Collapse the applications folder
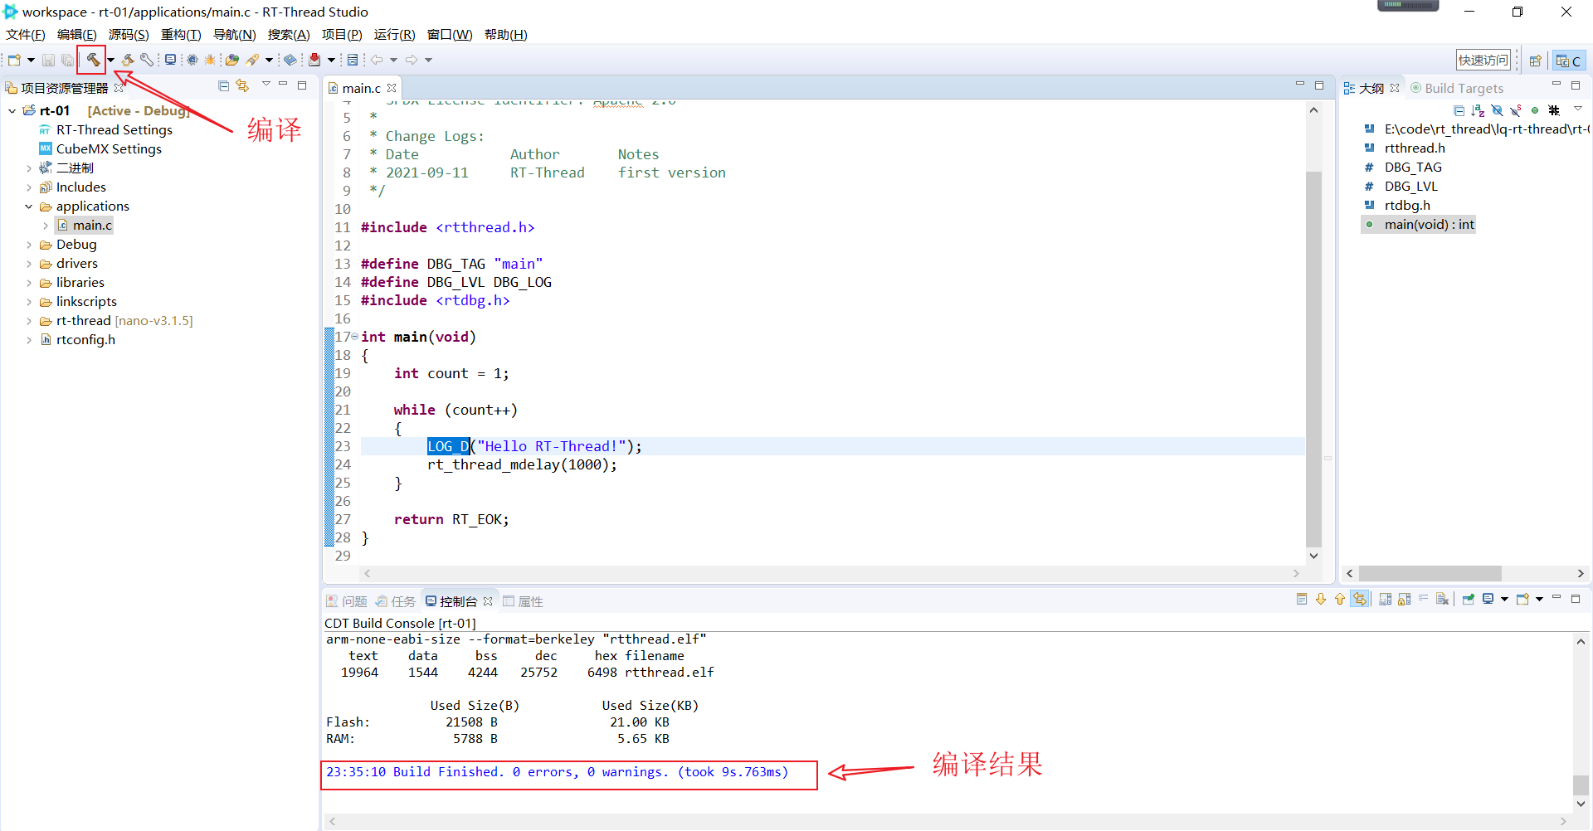 click(x=28, y=206)
